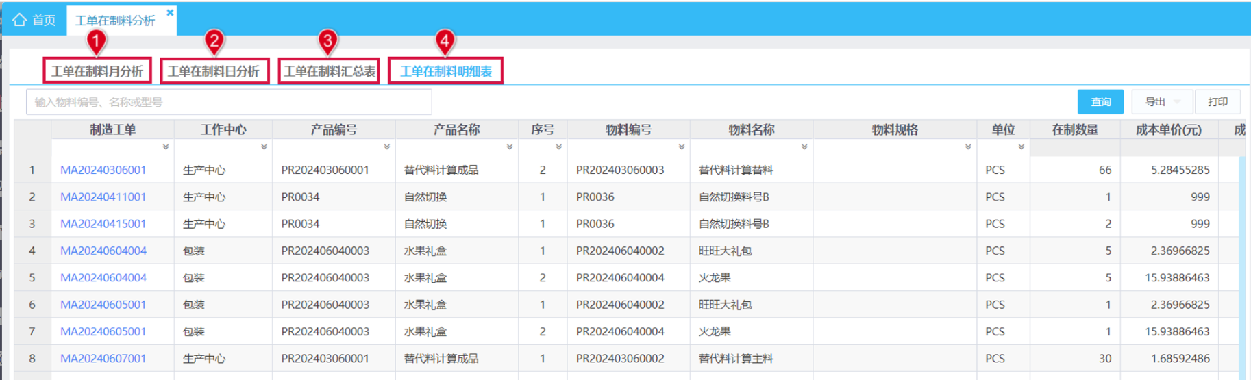This screenshot has width=1251, height=380.
Task: Sort by 制造工单 column header
Action: (x=112, y=129)
